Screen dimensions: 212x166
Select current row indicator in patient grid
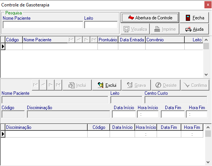pos(3,47)
